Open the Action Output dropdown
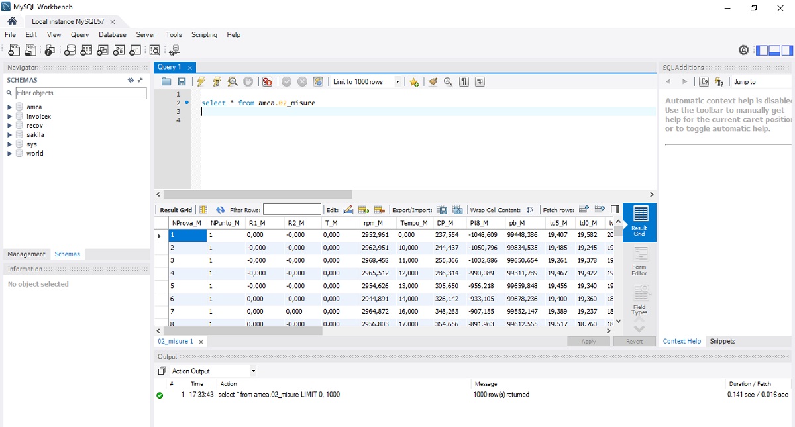Screen dimensions: 795x427 (x=253, y=371)
